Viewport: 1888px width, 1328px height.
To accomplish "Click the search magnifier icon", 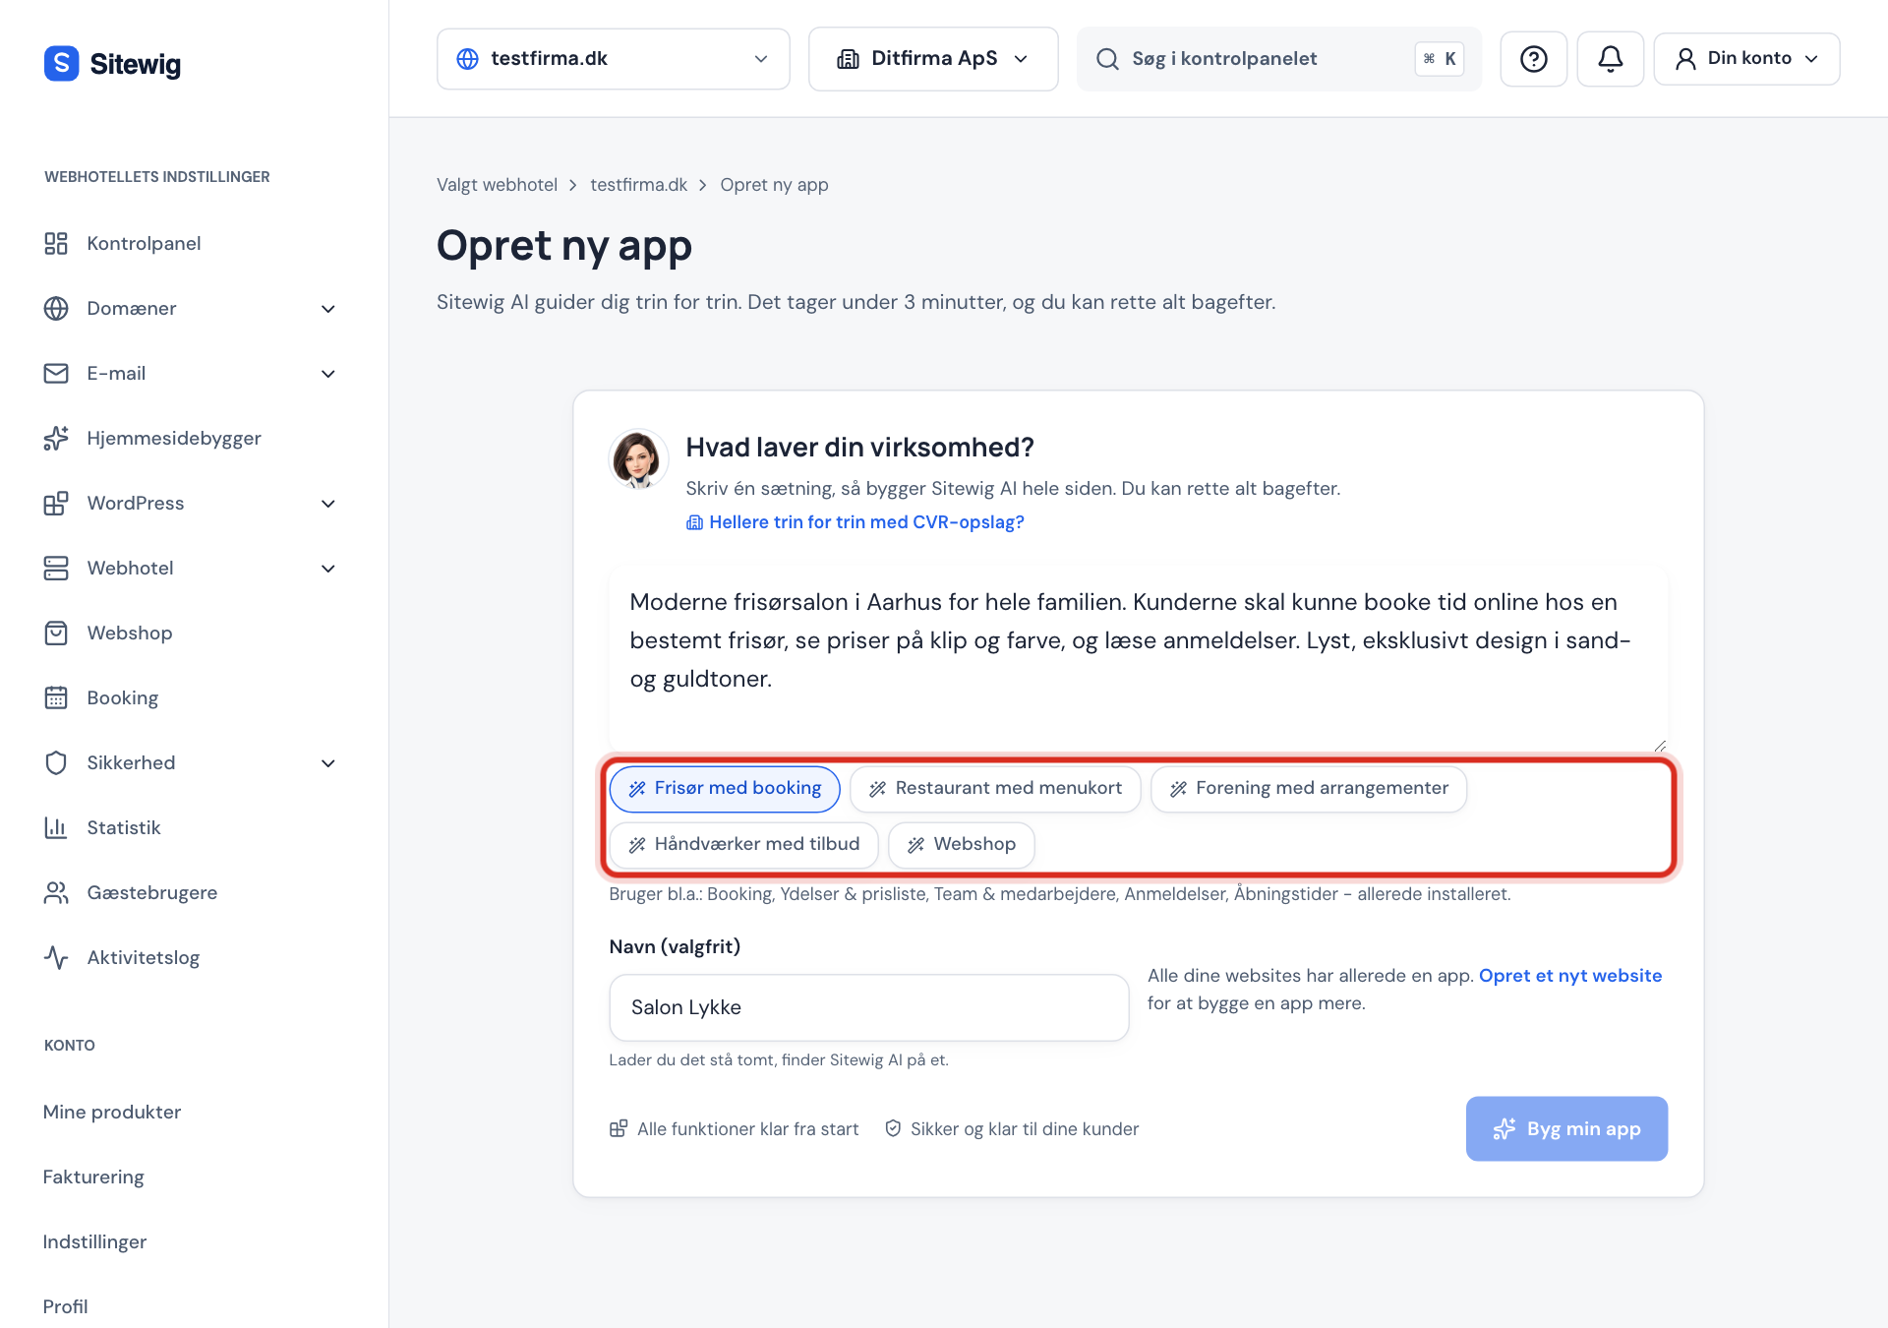I will 1107,59.
